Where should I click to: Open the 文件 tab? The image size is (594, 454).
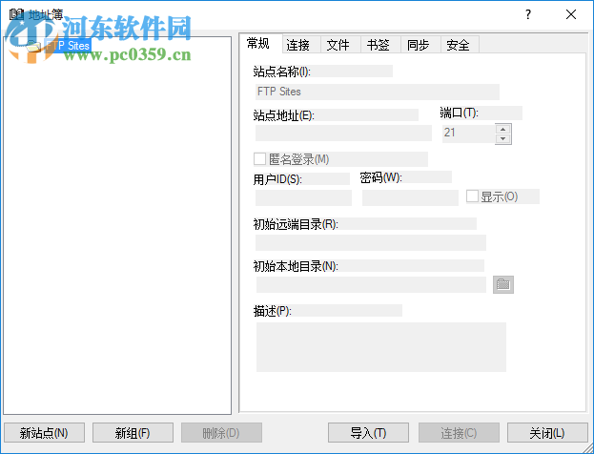(340, 45)
